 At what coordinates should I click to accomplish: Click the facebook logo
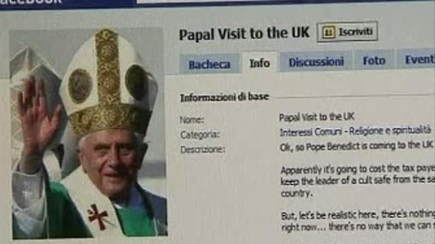(30, 1)
